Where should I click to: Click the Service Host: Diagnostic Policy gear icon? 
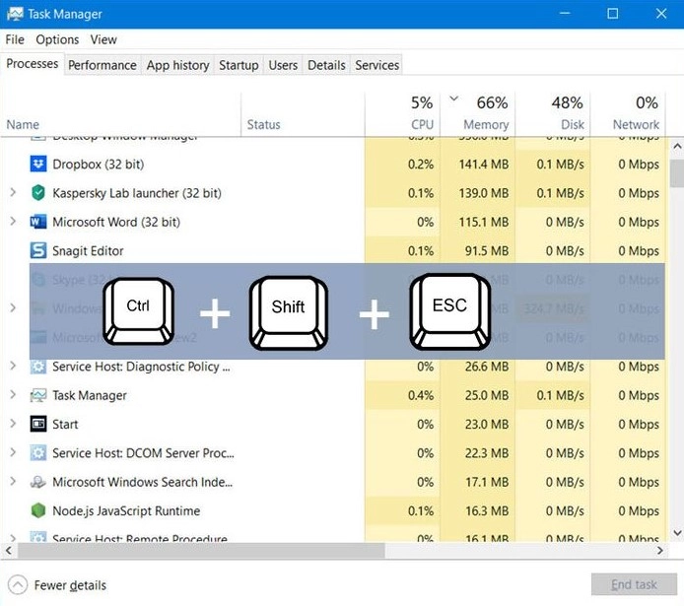pyautogui.click(x=38, y=367)
